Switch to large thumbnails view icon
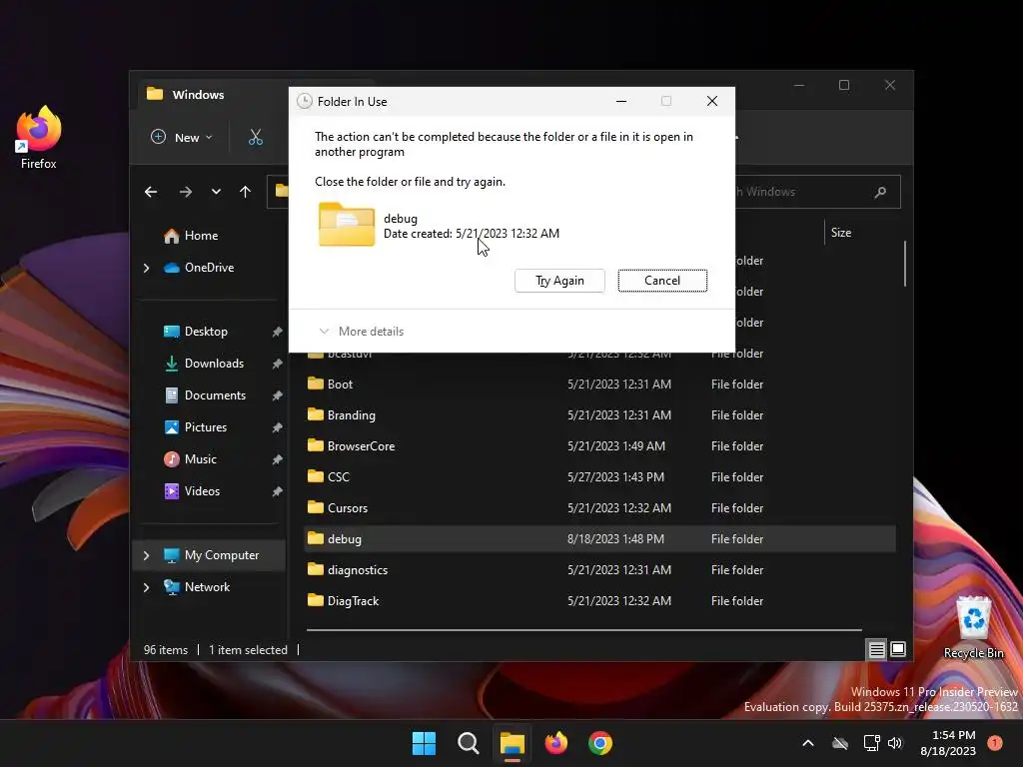 (898, 649)
